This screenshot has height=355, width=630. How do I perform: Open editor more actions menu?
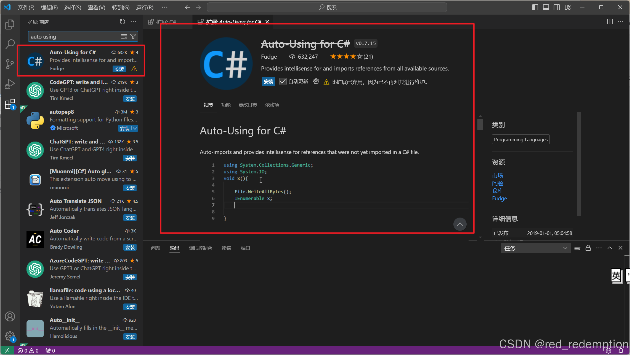coord(621,22)
